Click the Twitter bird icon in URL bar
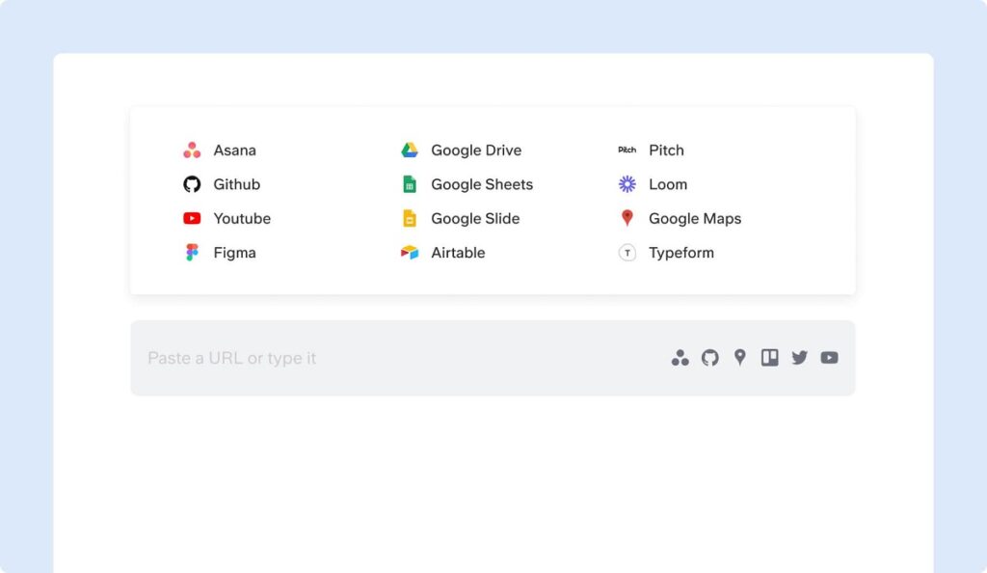 click(799, 358)
